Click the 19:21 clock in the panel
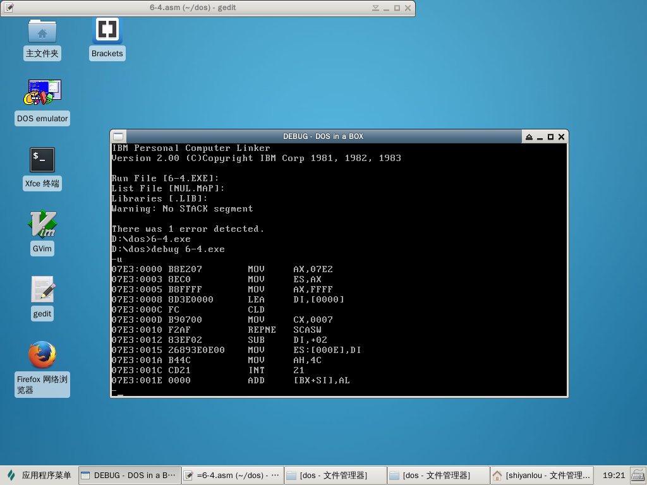Screen dimensions: 647x485 (x=614, y=475)
